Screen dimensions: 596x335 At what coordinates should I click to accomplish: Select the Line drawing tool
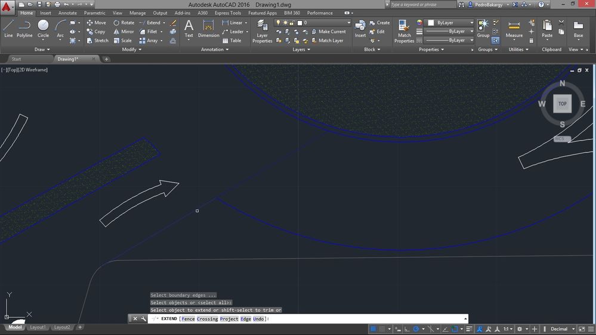[8, 29]
